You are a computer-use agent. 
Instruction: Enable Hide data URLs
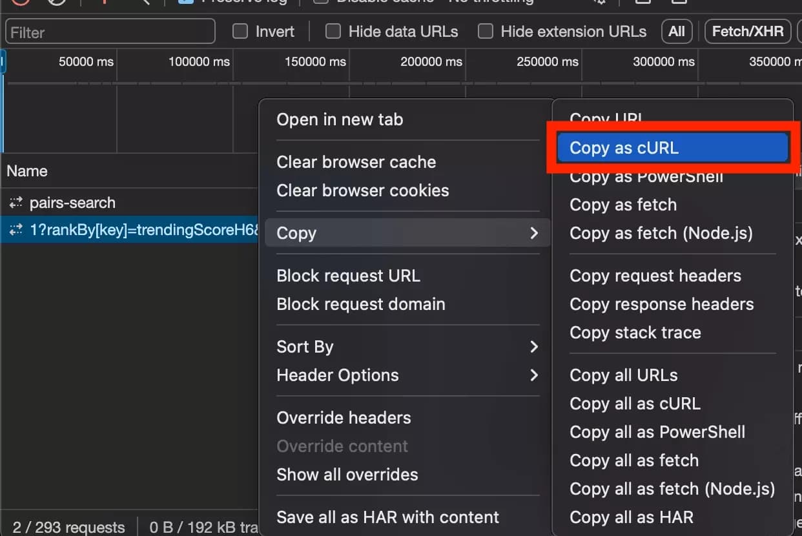click(333, 31)
